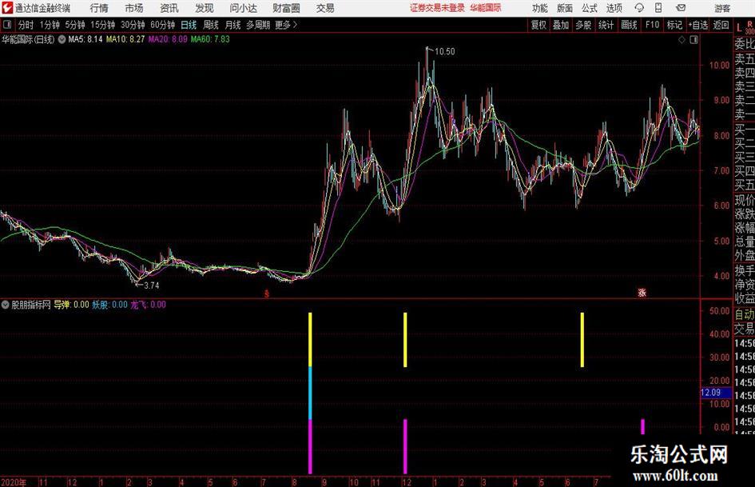Click the red 华能国际 stock name link
Image resolution: width=755 pixels, height=487 pixels.
(x=486, y=8)
